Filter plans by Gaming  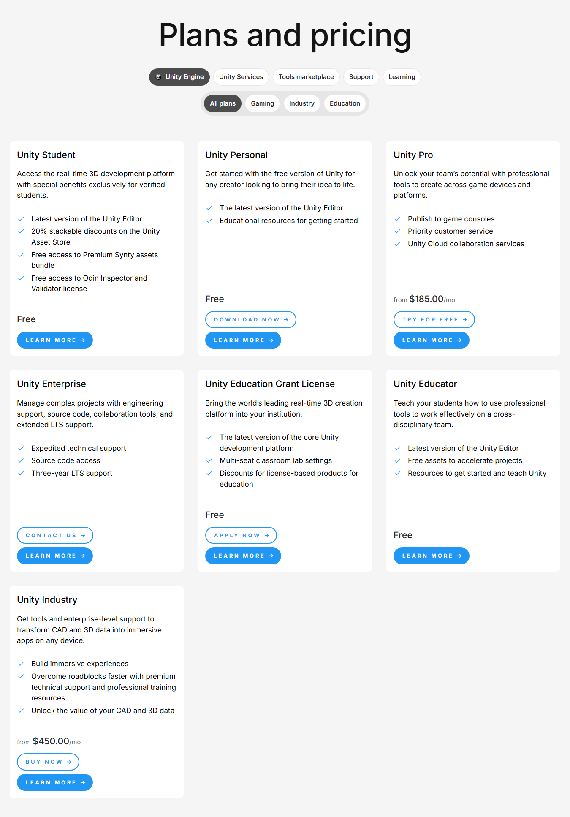263,103
